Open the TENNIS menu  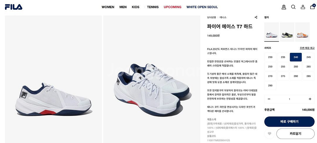pos(153,7)
